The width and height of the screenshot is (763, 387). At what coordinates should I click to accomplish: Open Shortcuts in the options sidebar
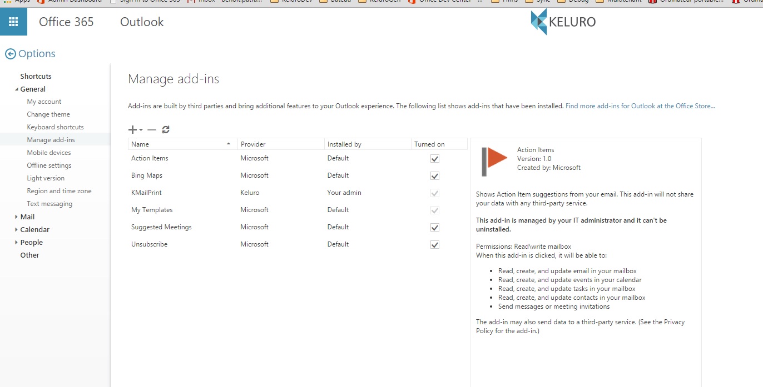tap(36, 76)
